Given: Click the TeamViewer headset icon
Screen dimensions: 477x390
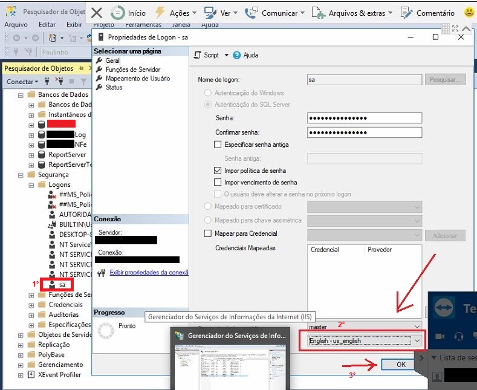Looking at the screenshot, I should click(x=459, y=336).
